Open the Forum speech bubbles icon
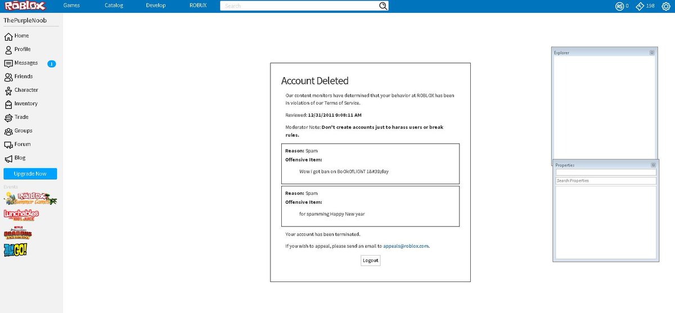This screenshot has width=675, height=313. [8, 145]
